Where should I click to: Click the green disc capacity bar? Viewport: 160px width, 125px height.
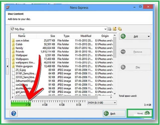(x=21, y=104)
